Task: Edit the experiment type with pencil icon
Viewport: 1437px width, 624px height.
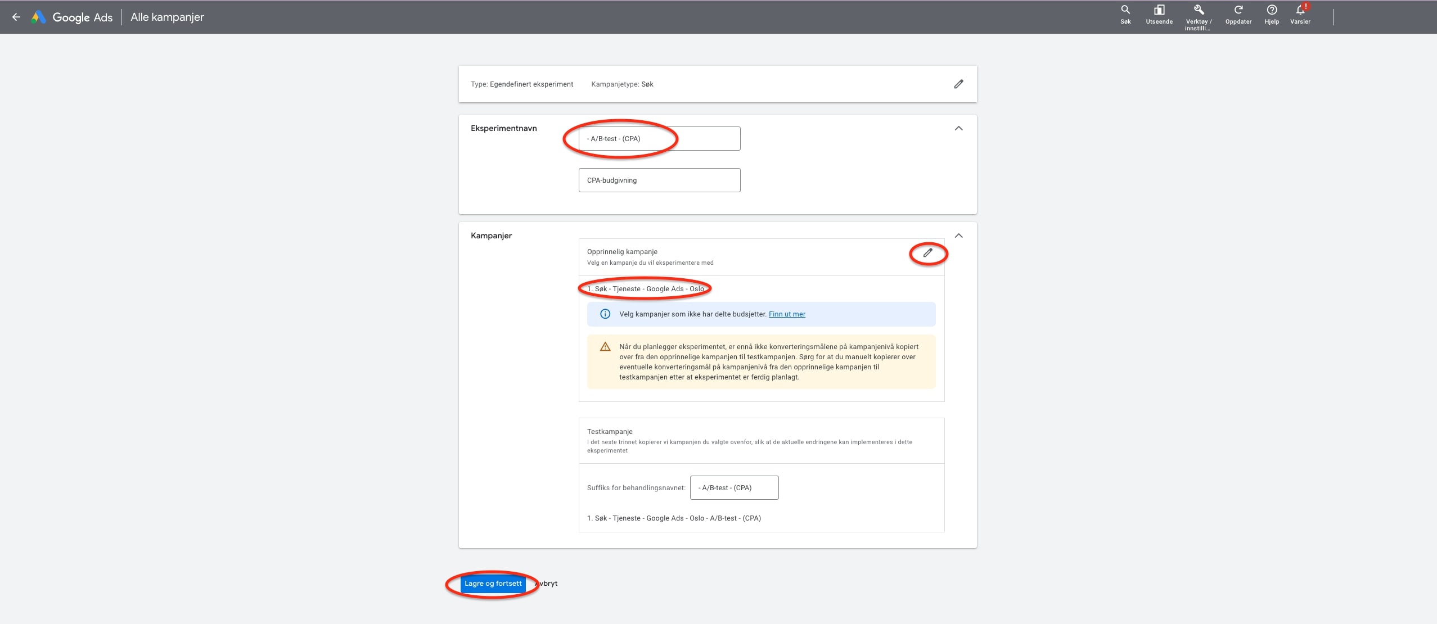Action: pos(958,84)
